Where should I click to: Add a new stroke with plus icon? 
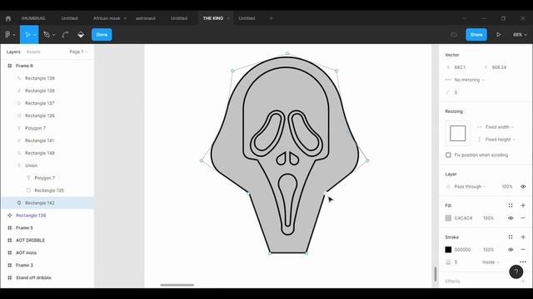click(x=523, y=237)
